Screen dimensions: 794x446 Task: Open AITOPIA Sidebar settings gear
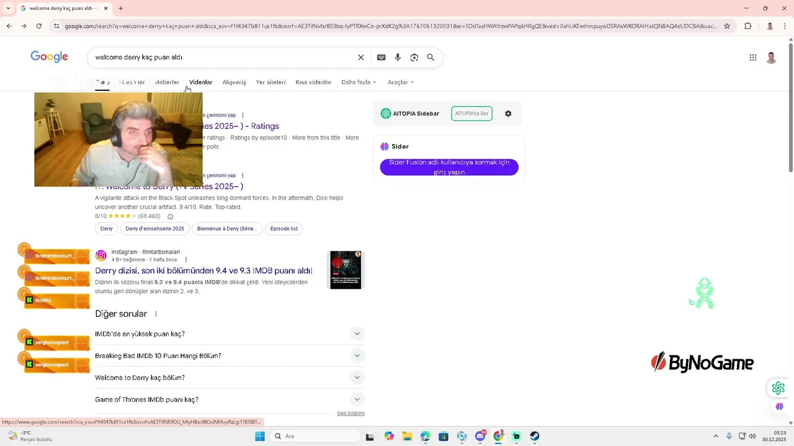[508, 113]
